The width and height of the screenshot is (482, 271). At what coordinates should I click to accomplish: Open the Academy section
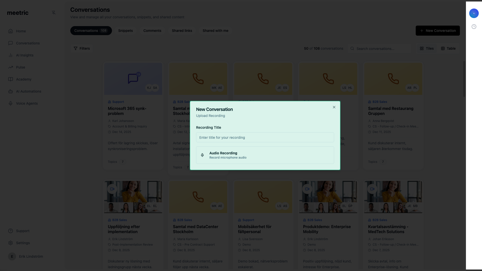coord(24,79)
